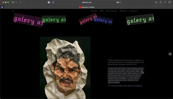Click the smiley logo at the top left
Image resolution: width=173 pixels, height=99 pixels.
tap(13, 11)
